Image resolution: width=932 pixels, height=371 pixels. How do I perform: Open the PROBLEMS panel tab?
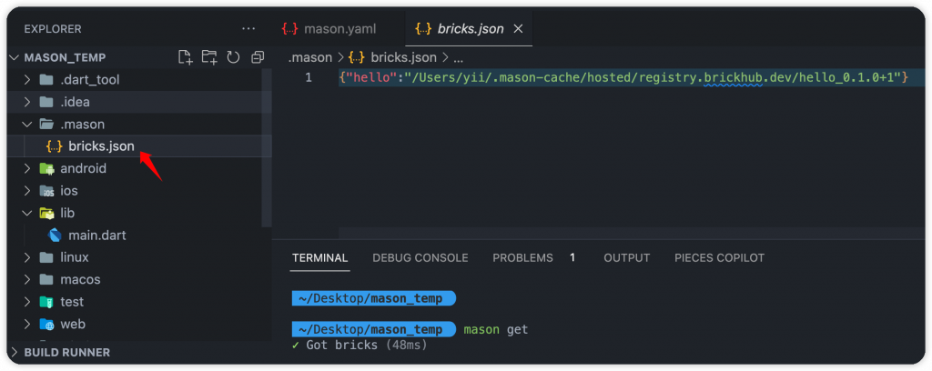(522, 258)
